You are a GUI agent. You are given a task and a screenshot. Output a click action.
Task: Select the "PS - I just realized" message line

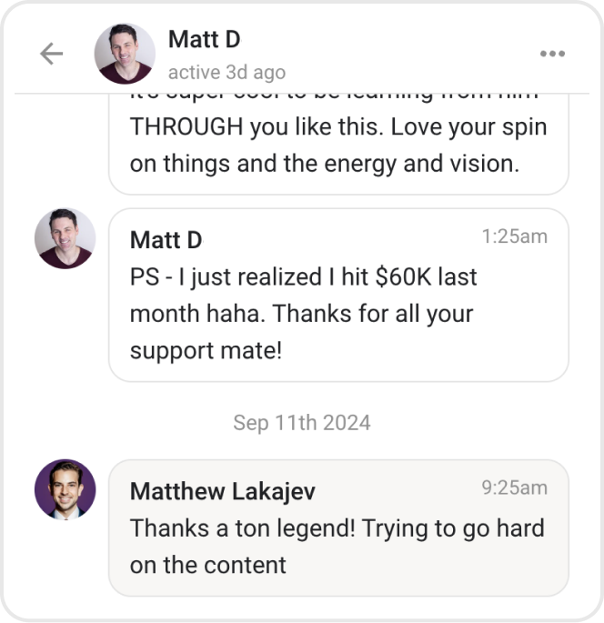click(303, 276)
